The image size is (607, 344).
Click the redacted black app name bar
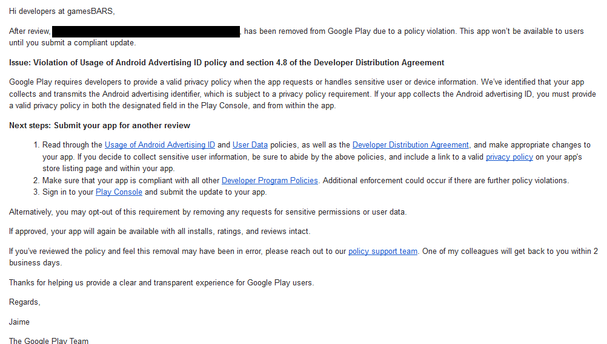pyautogui.click(x=146, y=31)
